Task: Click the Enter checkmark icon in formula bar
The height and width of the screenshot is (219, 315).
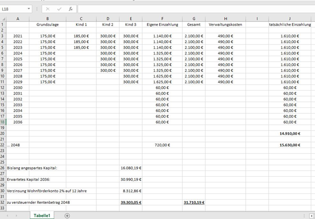Action: click(59, 9)
